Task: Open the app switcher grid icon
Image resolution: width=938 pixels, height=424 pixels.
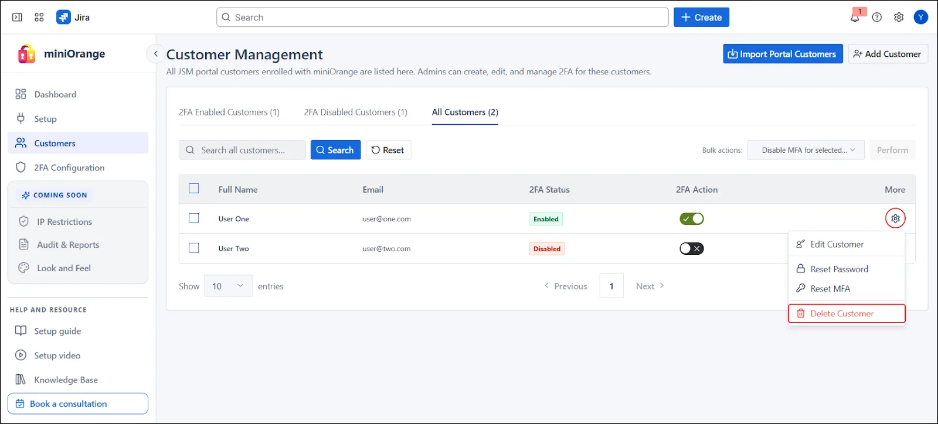Action: coord(39,18)
